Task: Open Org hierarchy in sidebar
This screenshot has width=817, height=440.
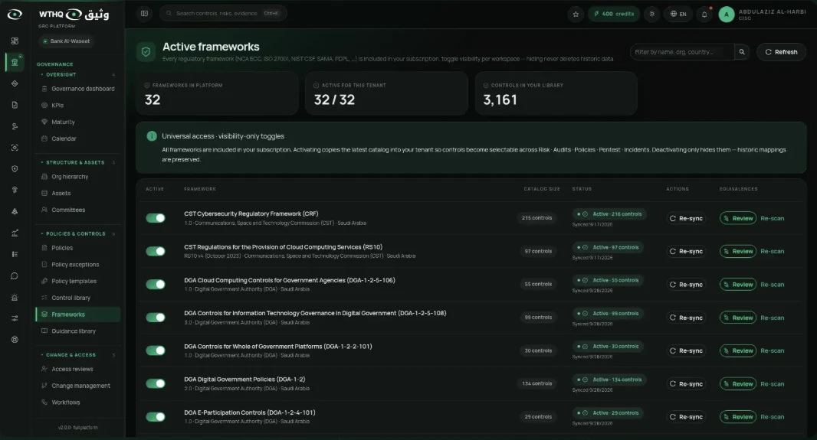Action: (78, 177)
